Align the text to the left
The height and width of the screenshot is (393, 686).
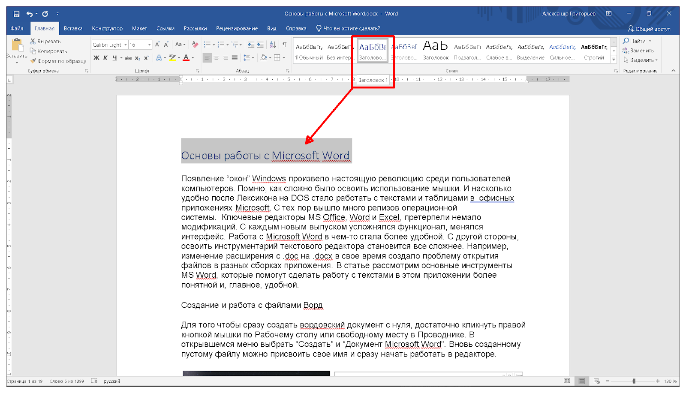click(x=207, y=58)
